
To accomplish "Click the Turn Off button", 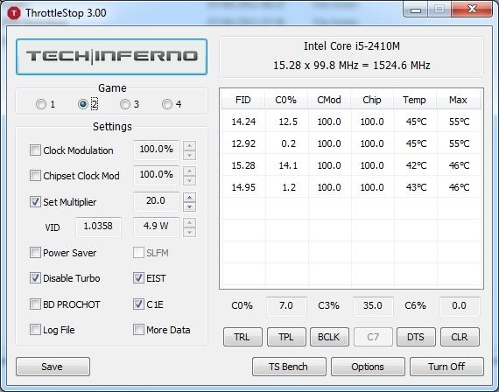I will coord(446,367).
